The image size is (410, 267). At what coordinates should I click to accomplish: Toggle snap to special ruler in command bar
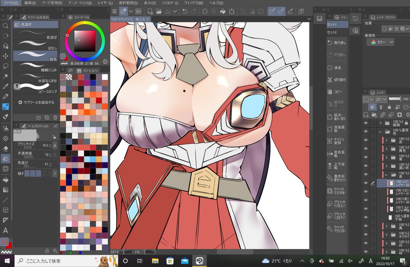pos(281,11)
